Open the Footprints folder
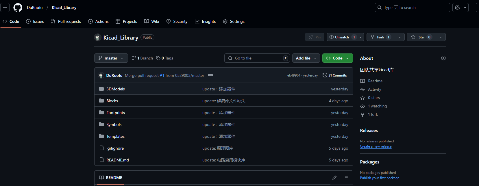 click(116, 113)
